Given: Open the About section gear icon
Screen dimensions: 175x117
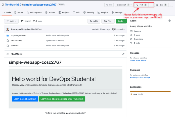Looking at the screenshot, I should click(169, 21).
